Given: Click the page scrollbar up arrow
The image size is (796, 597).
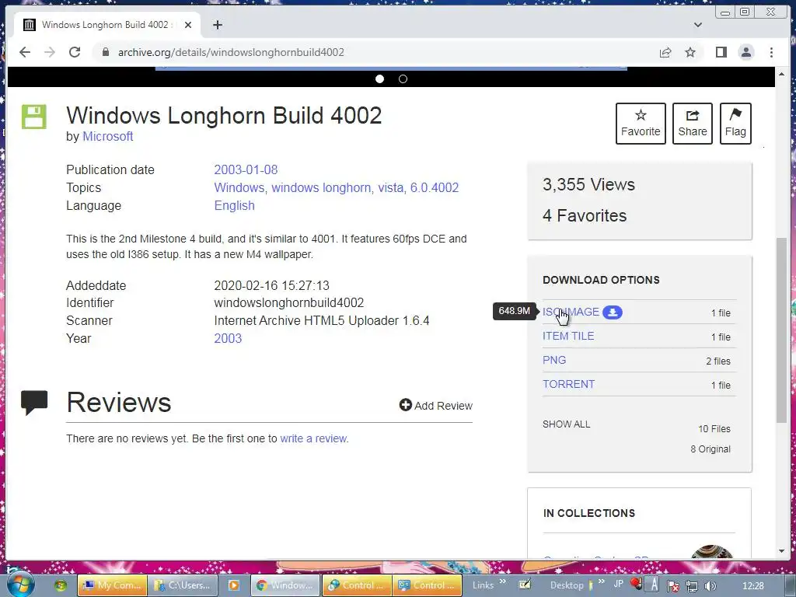Looking at the screenshot, I should tap(781, 74).
